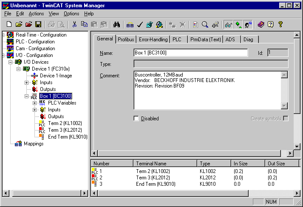303x207 pixels.
Task: Click the red Open from target icon
Action: [x=28, y=24]
